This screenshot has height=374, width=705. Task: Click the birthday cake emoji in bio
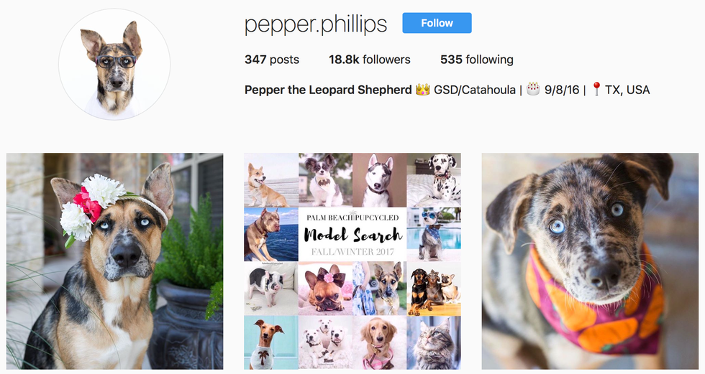[x=533, y=89]
